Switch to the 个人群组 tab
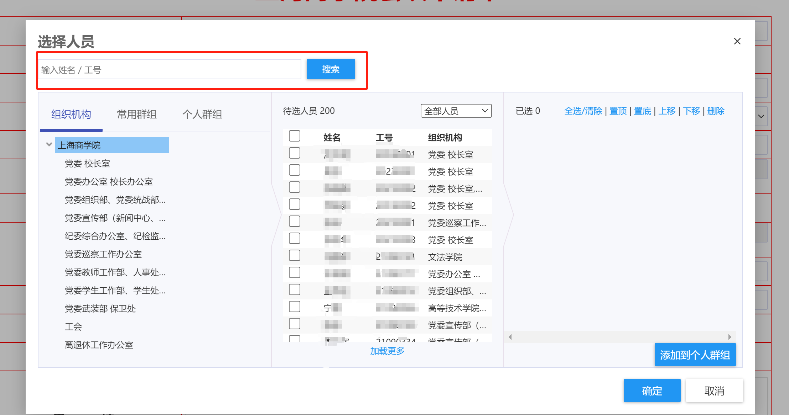Screen dimensions: 789x415 pos(202,114)
